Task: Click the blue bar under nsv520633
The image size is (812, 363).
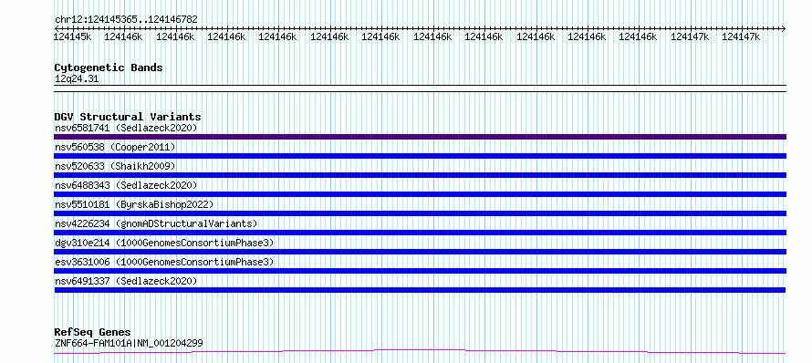Action: [x=420, y=175]
